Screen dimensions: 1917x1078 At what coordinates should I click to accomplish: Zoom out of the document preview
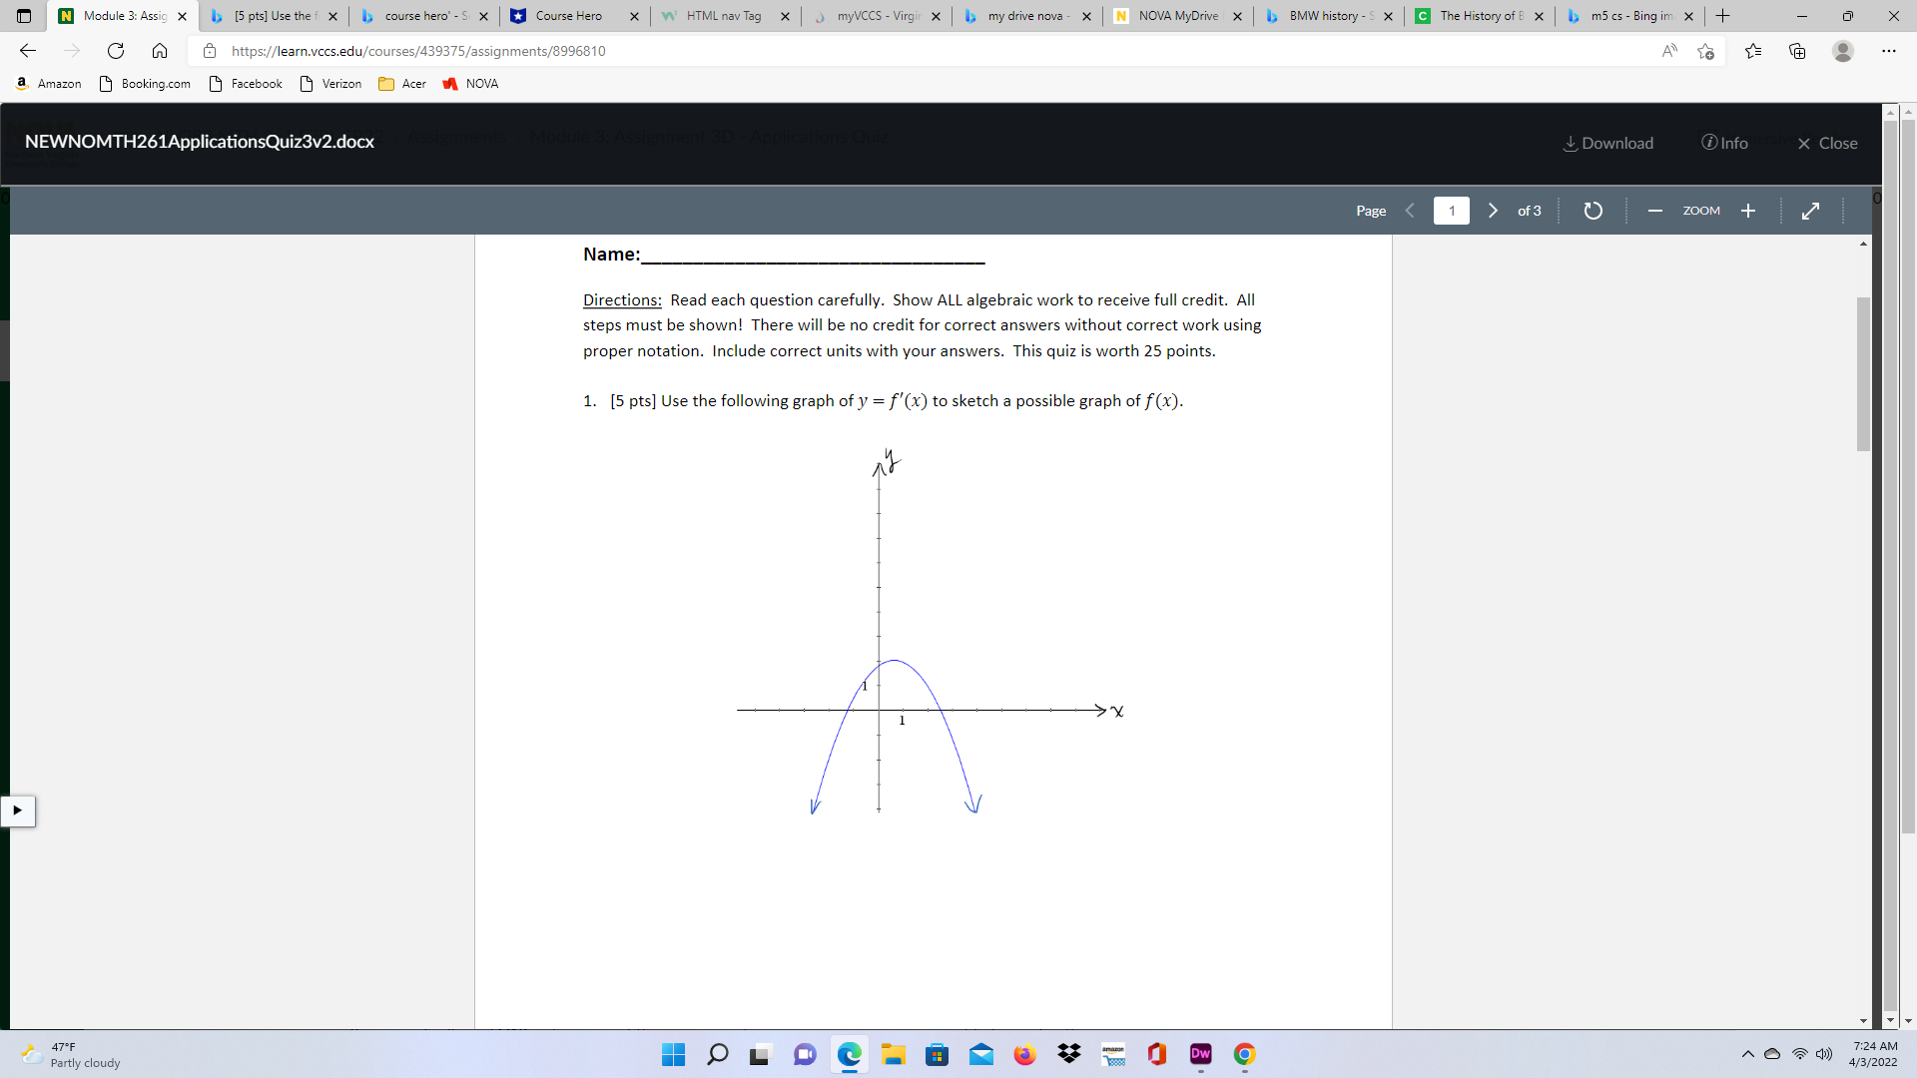[x=1654, y=211]
